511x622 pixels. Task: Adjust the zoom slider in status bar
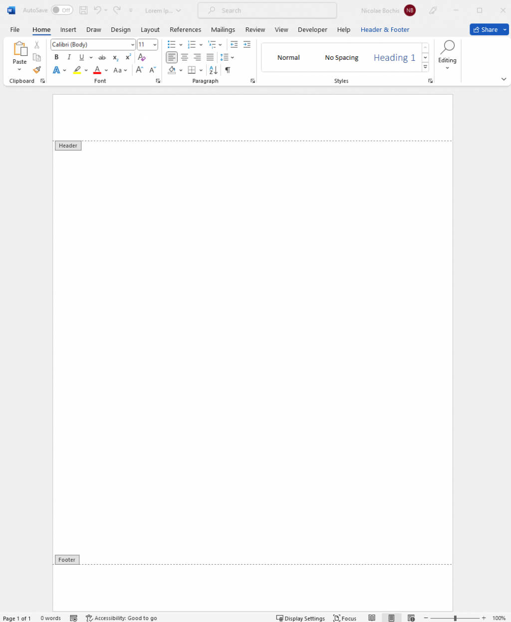point(455,618)
